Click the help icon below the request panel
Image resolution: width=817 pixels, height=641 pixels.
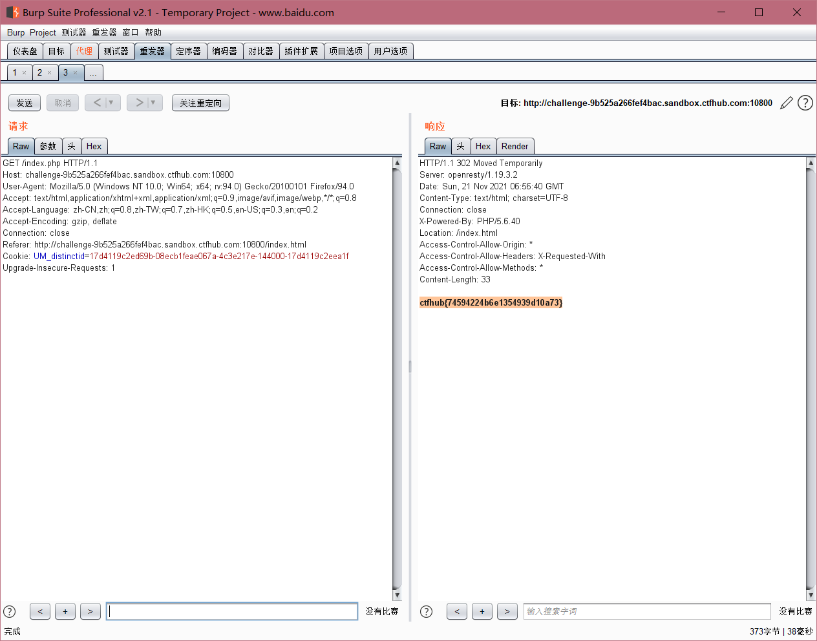9,611
